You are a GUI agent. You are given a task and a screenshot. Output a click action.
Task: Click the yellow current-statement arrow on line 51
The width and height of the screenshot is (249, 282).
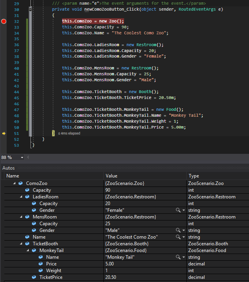4,134
